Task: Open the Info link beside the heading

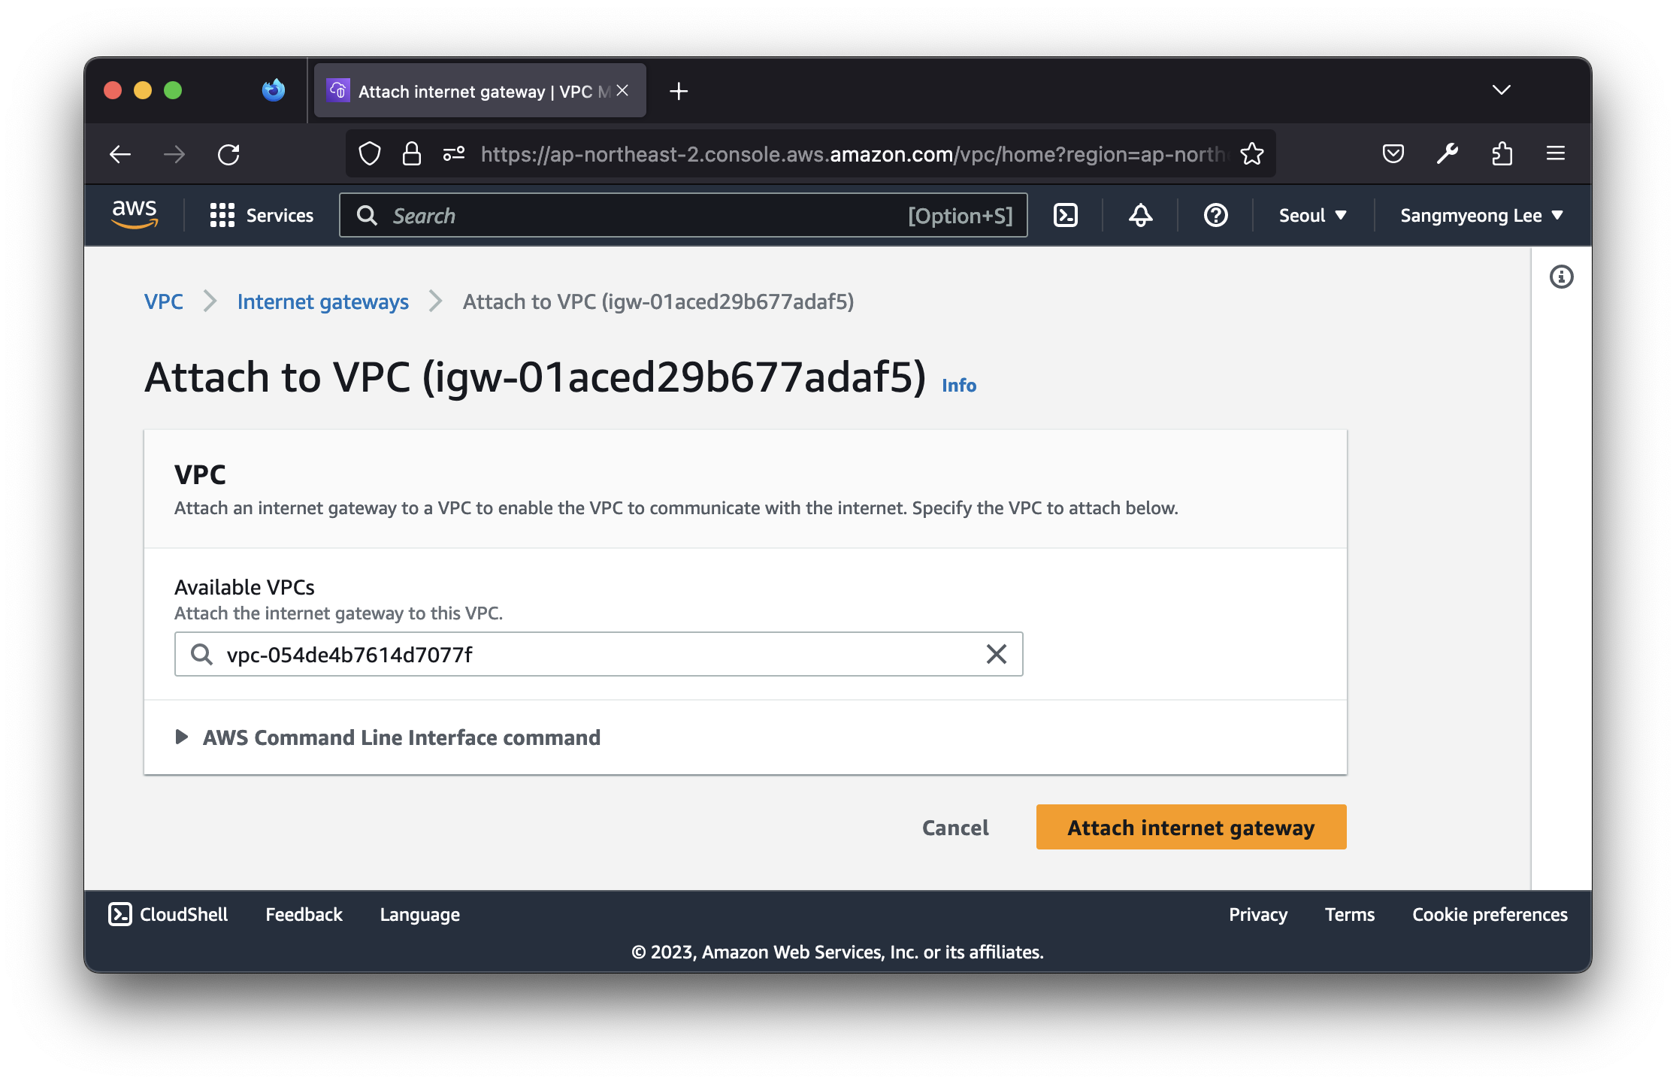Action: click(958, 385)
